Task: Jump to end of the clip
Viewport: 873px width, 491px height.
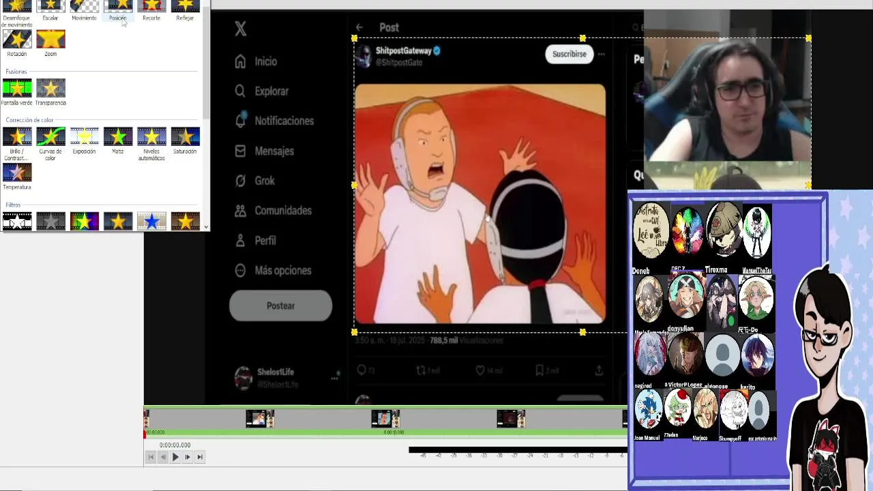Action: (200, 458)
